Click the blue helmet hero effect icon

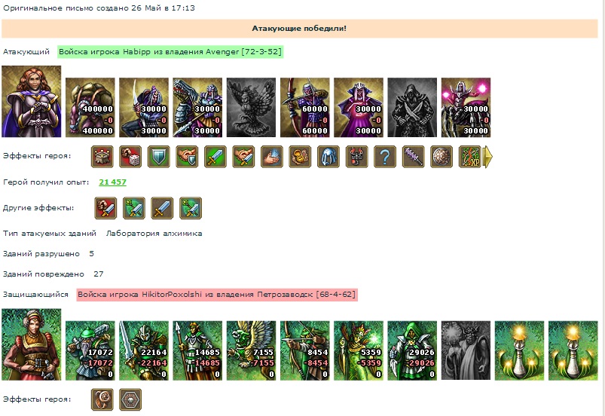pos(328,157)
